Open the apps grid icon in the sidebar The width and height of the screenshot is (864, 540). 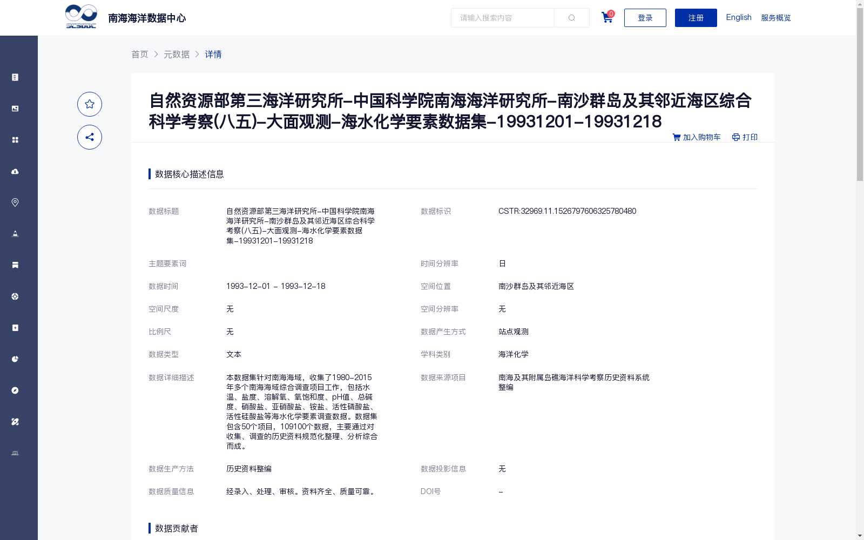[15, 139]
